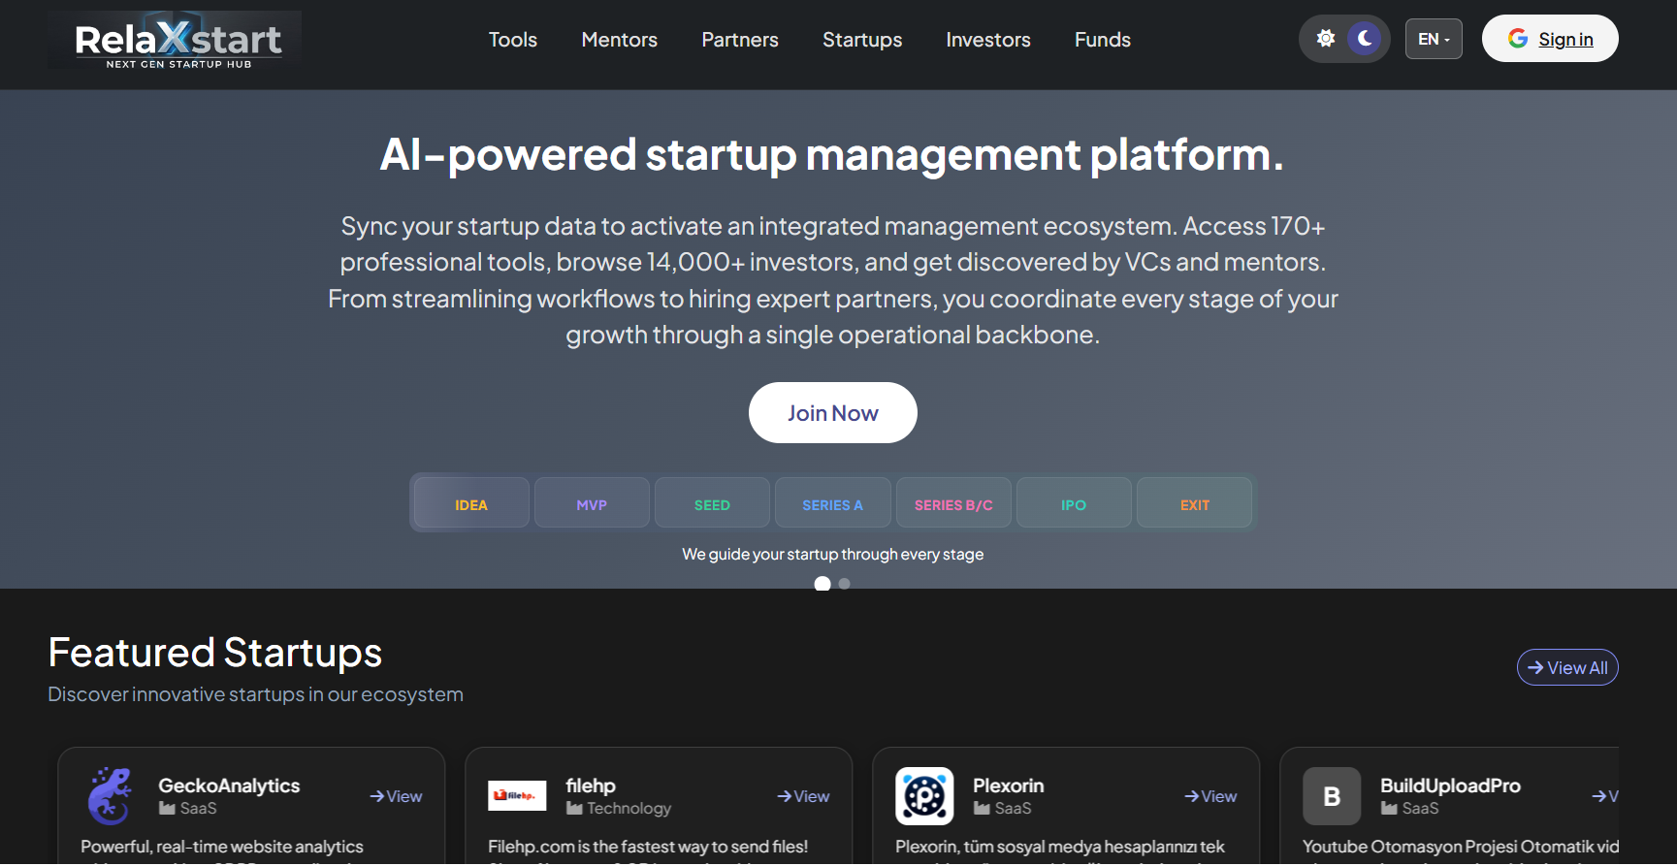Click View All featured startups
Image resolution: width=1677 pixels, height=866 pixels.
click(x=1566, y=668)
